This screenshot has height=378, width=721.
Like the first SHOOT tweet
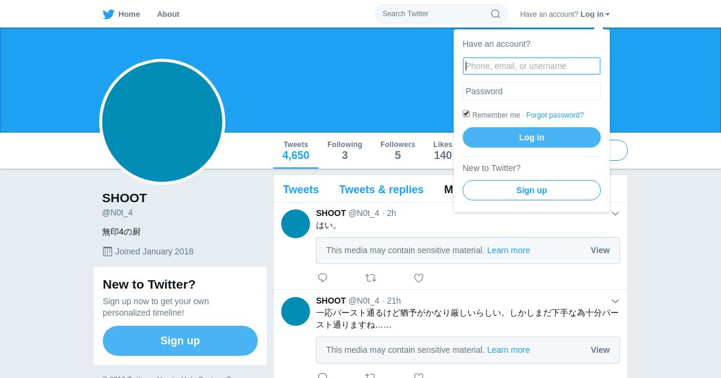click(x=419, y=278)
